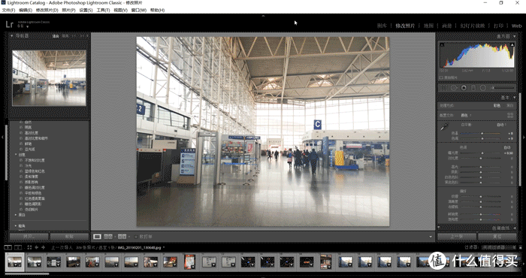Click the 拷贝... button

click(29, 237)
